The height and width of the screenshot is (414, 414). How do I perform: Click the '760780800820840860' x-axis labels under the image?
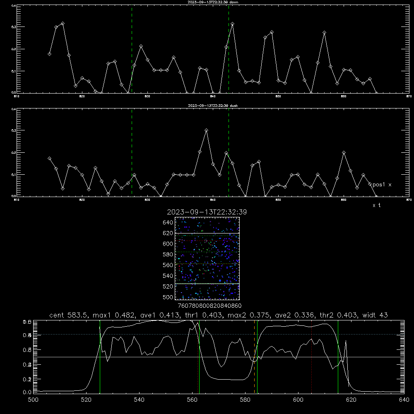(209, 306)
